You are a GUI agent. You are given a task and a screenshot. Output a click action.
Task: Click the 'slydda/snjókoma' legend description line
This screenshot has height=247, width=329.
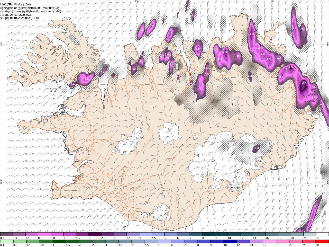(x=31, y=11)
